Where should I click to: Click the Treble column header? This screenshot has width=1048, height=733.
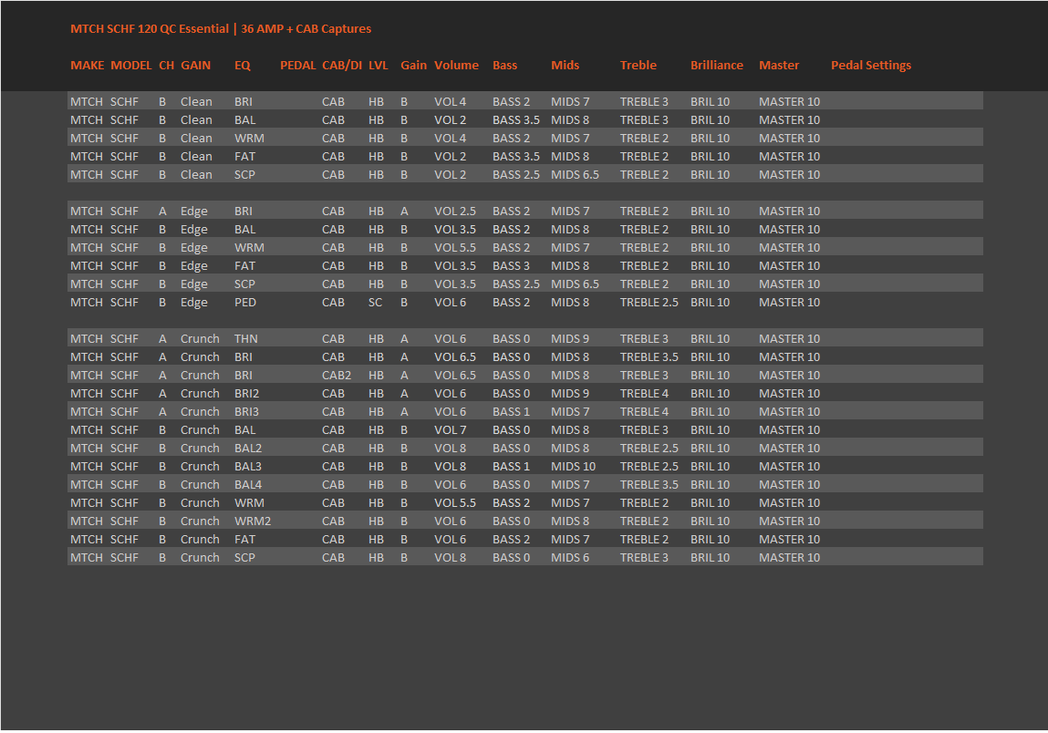point(638,65)
